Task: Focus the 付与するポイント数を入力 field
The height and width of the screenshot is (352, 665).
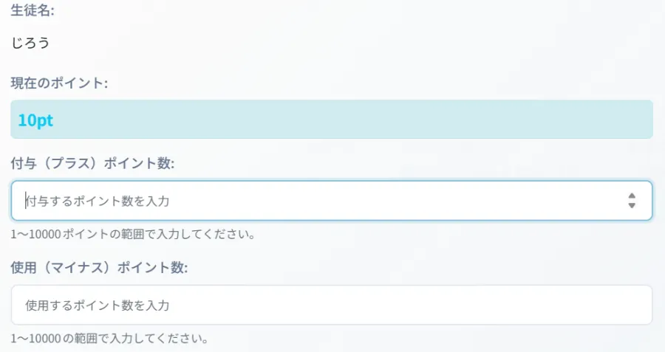Action: (x=103, y=201)
